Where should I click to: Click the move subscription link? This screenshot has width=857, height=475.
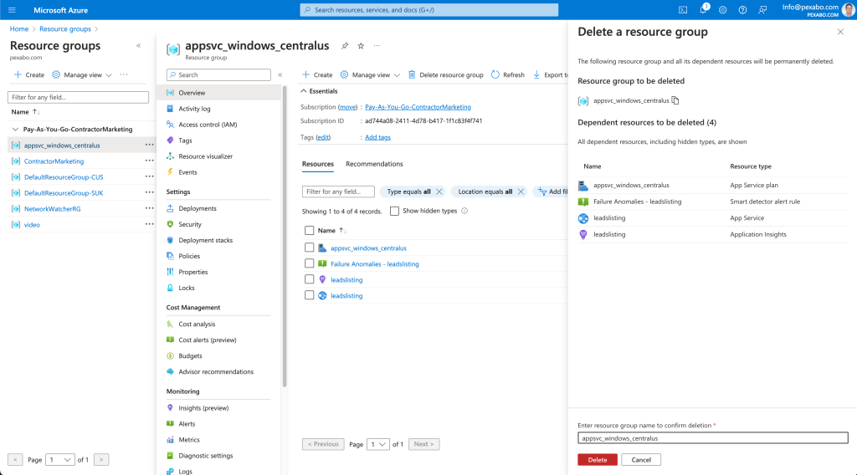347,107
